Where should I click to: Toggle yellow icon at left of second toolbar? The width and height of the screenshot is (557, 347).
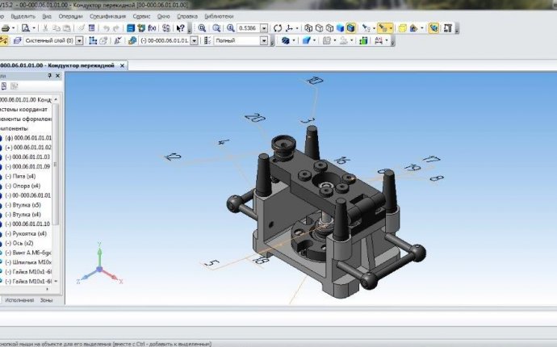pyautogui.click(x=4, y=40)
